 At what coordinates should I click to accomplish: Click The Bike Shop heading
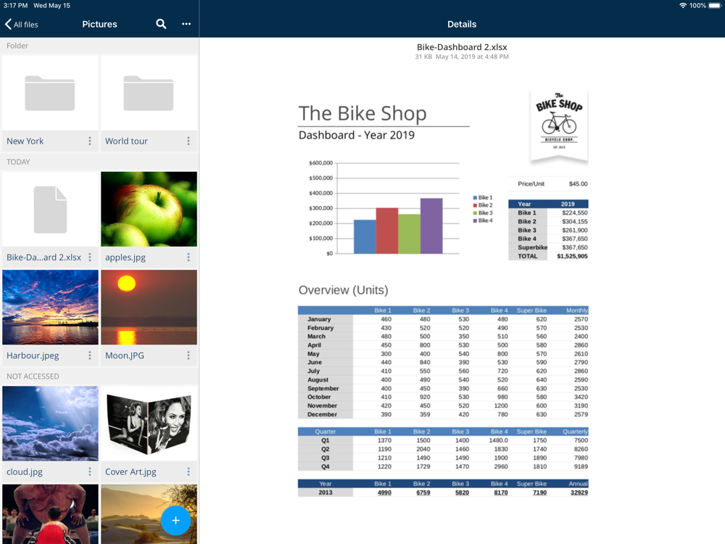pyautogui.click(x=362, y=113)
